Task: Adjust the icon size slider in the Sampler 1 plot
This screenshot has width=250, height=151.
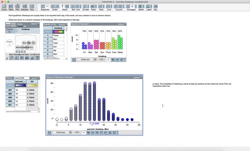Action: [102, 60]
